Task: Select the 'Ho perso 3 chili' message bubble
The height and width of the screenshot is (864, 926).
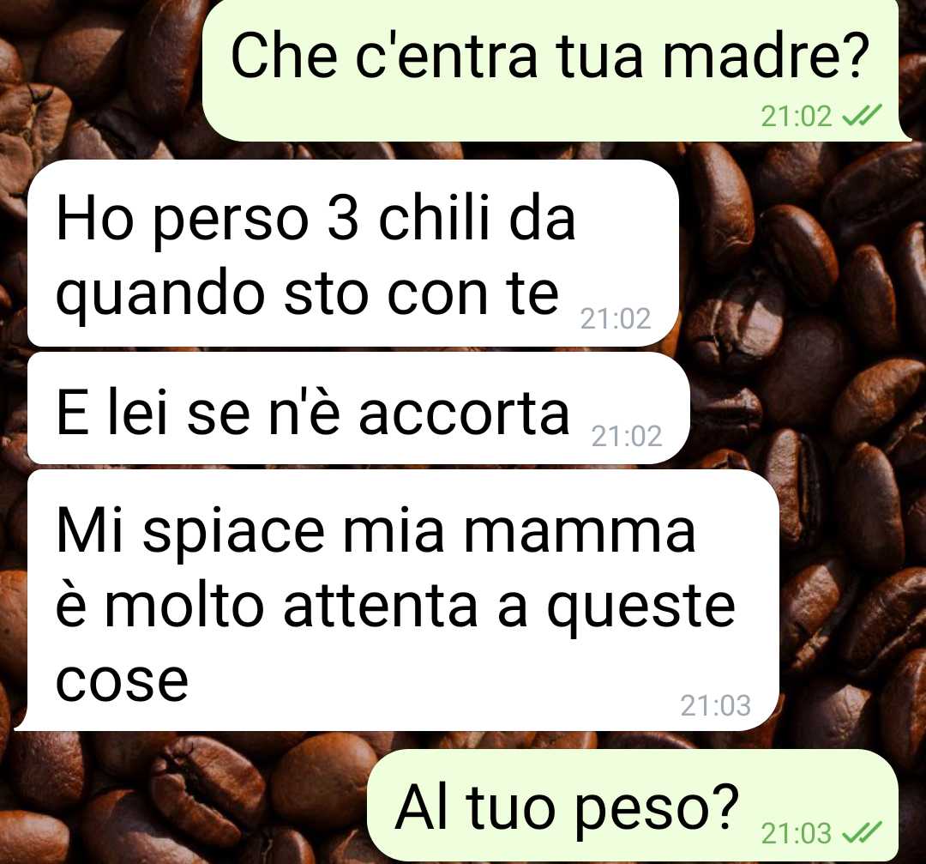Action: [x=353, y=253]
